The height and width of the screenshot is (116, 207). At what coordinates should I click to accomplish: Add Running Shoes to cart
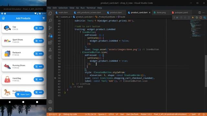[39, 67]
